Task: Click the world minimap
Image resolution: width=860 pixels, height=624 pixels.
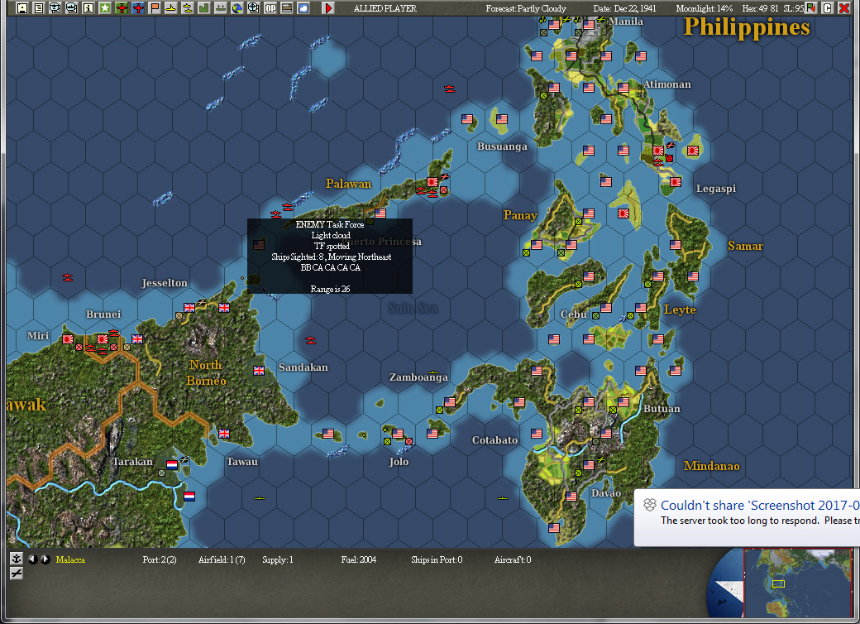Action: [x=797, y=583]
